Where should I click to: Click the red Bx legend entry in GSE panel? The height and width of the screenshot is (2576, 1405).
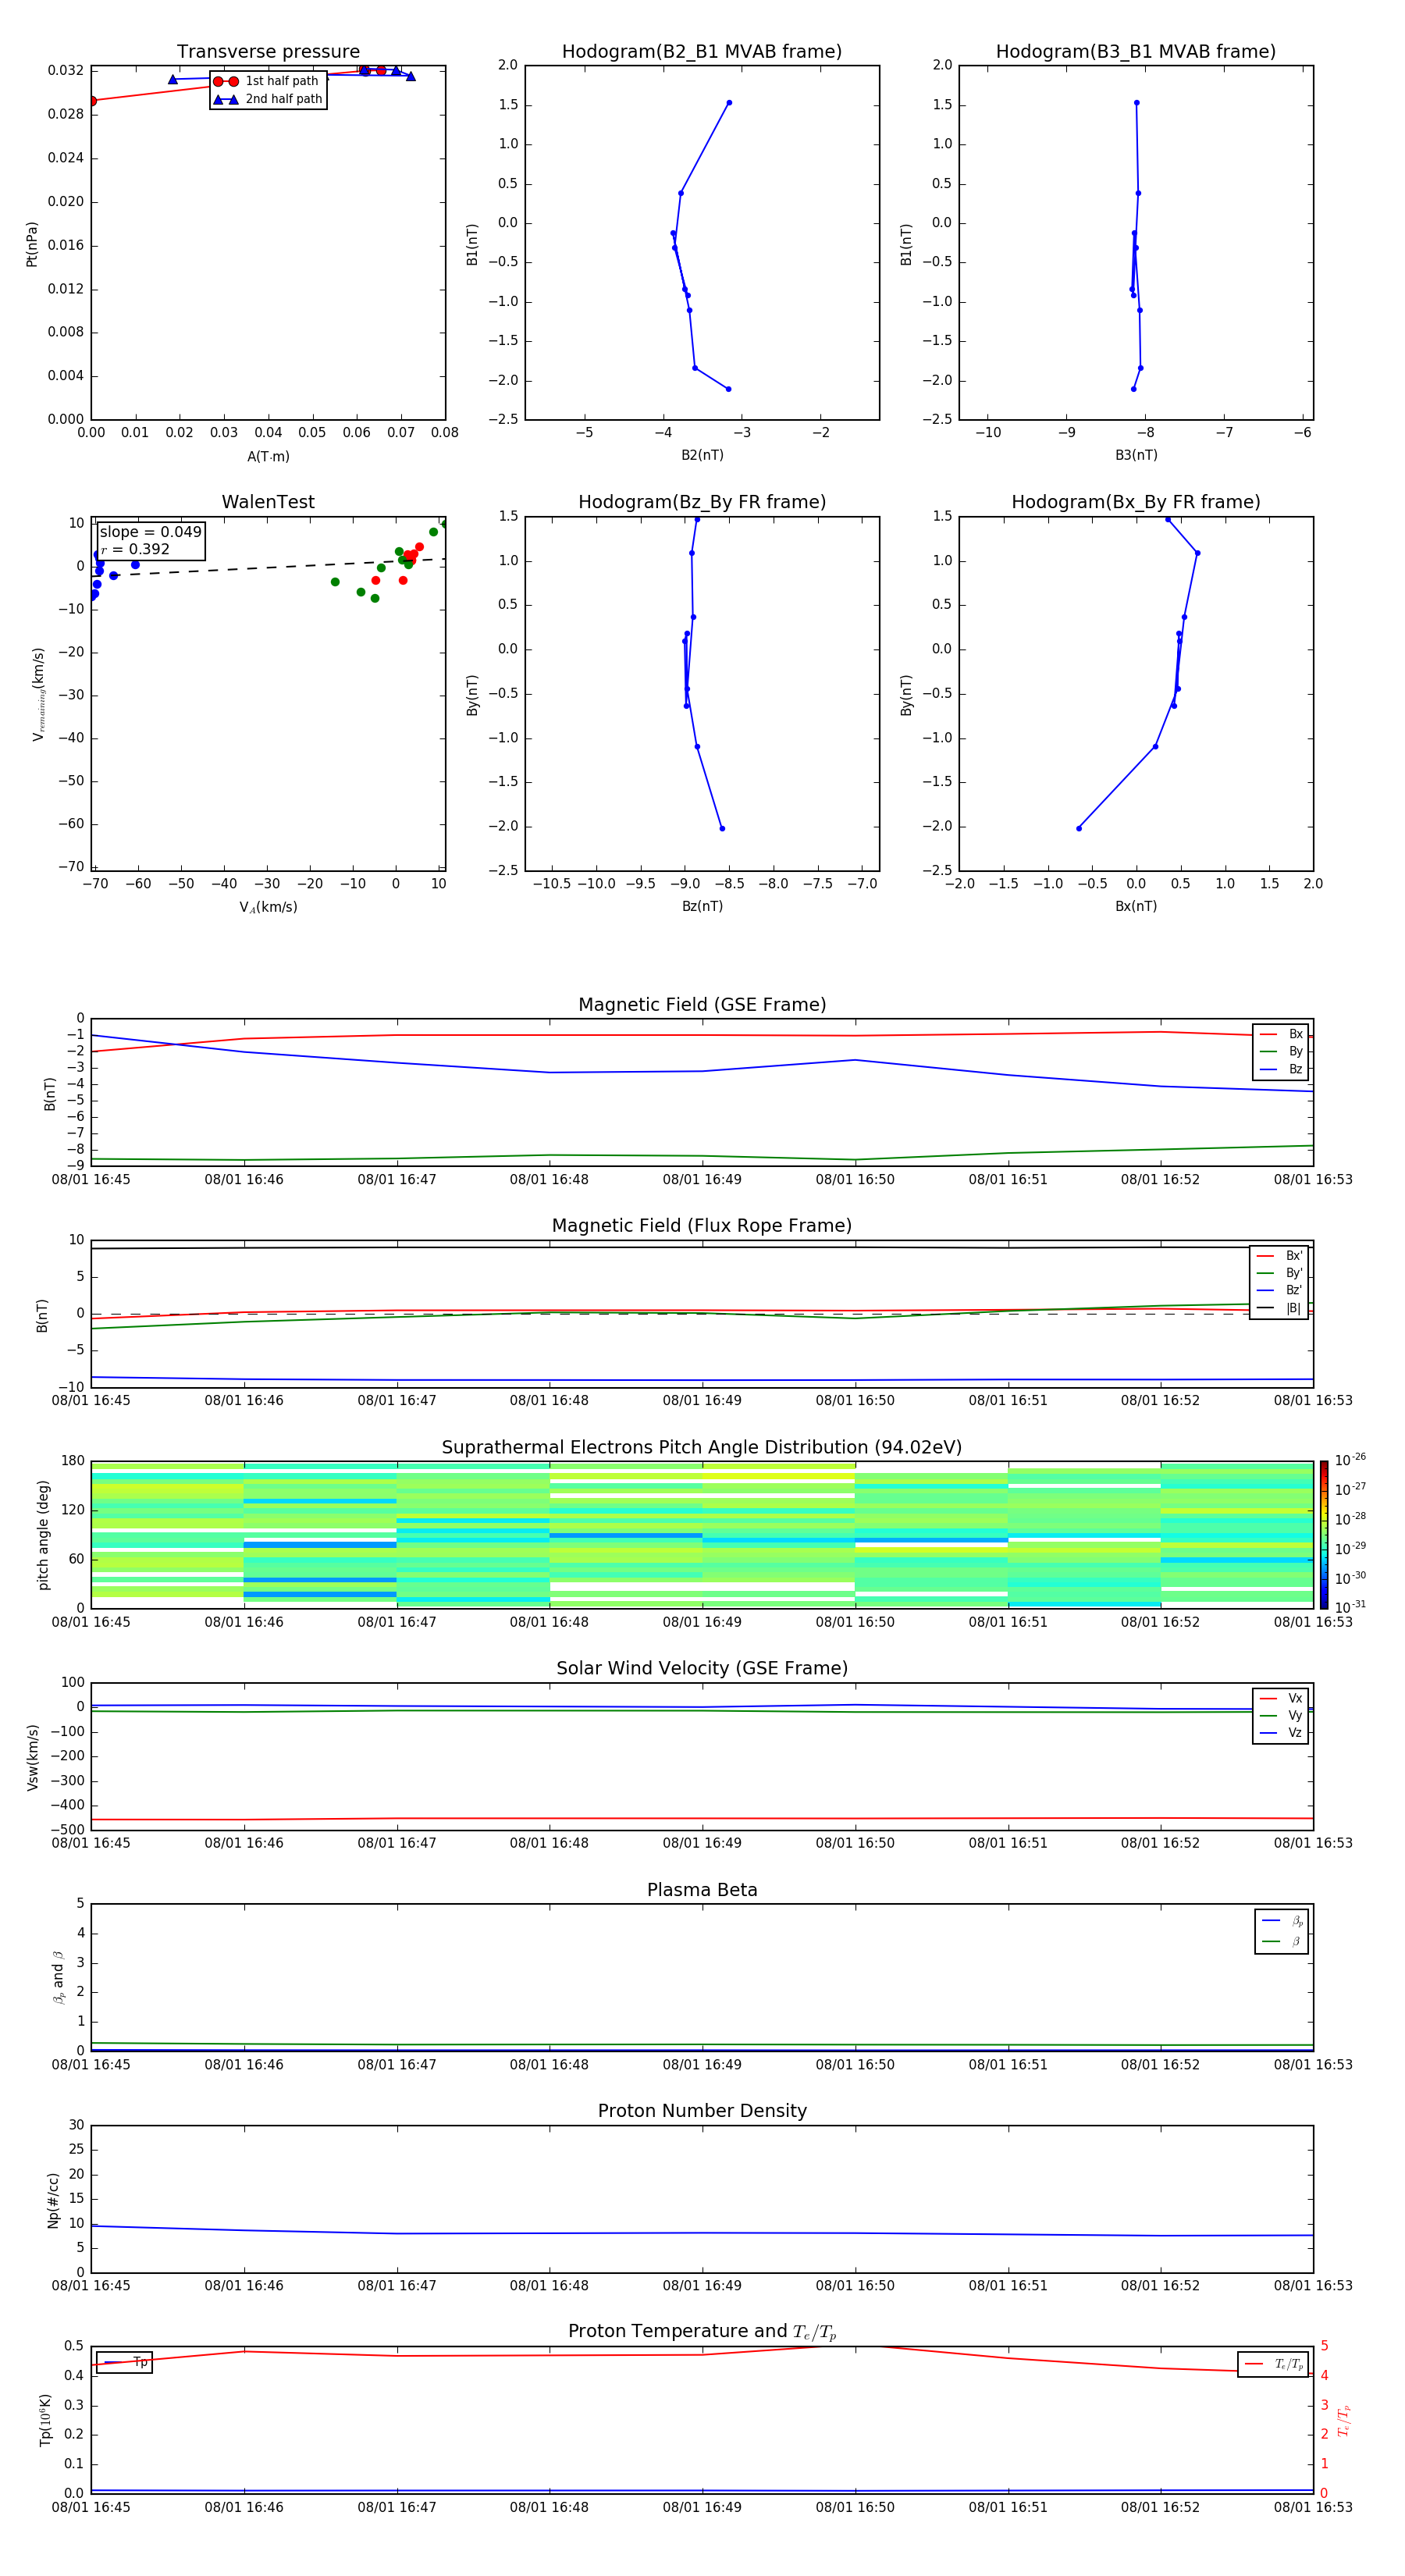(x=1282, y=1035)
